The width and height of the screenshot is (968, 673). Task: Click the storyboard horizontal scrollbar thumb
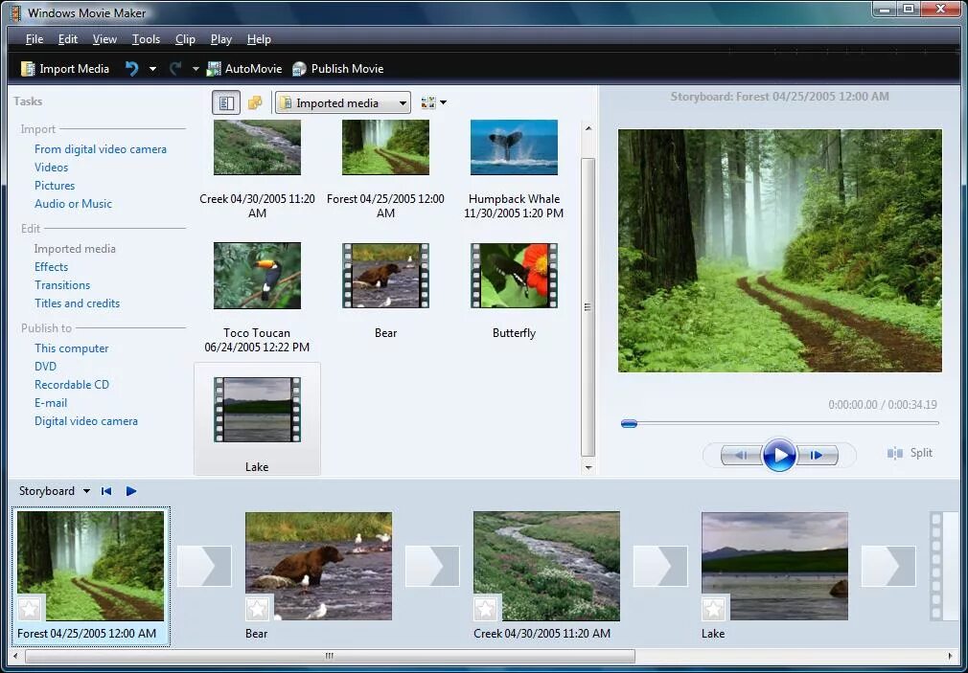(x=330, y=656)
